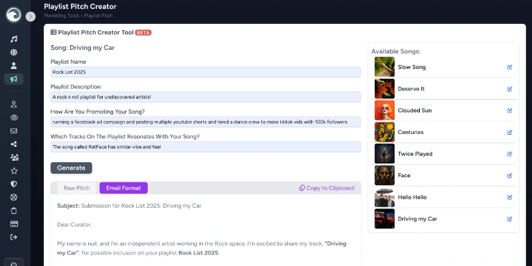Click the song title Twice Played
This screenshot has width=532, height=266.
click(x=415, y=154)
